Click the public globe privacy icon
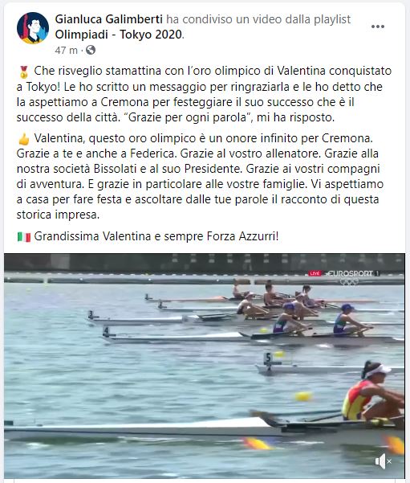 click(91, 50)
